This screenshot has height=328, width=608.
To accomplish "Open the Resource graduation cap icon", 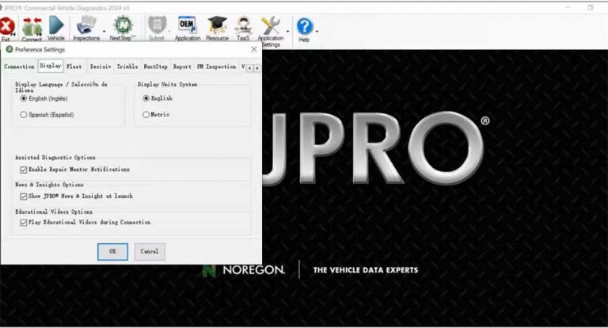I will click(x=217, y=29).
